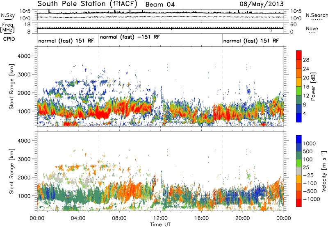The width and height of the screenshot is (328, 227).
Task: Click the 'Velocity [m s⁻¹]' colorbar label
Action: pos(324,171)
